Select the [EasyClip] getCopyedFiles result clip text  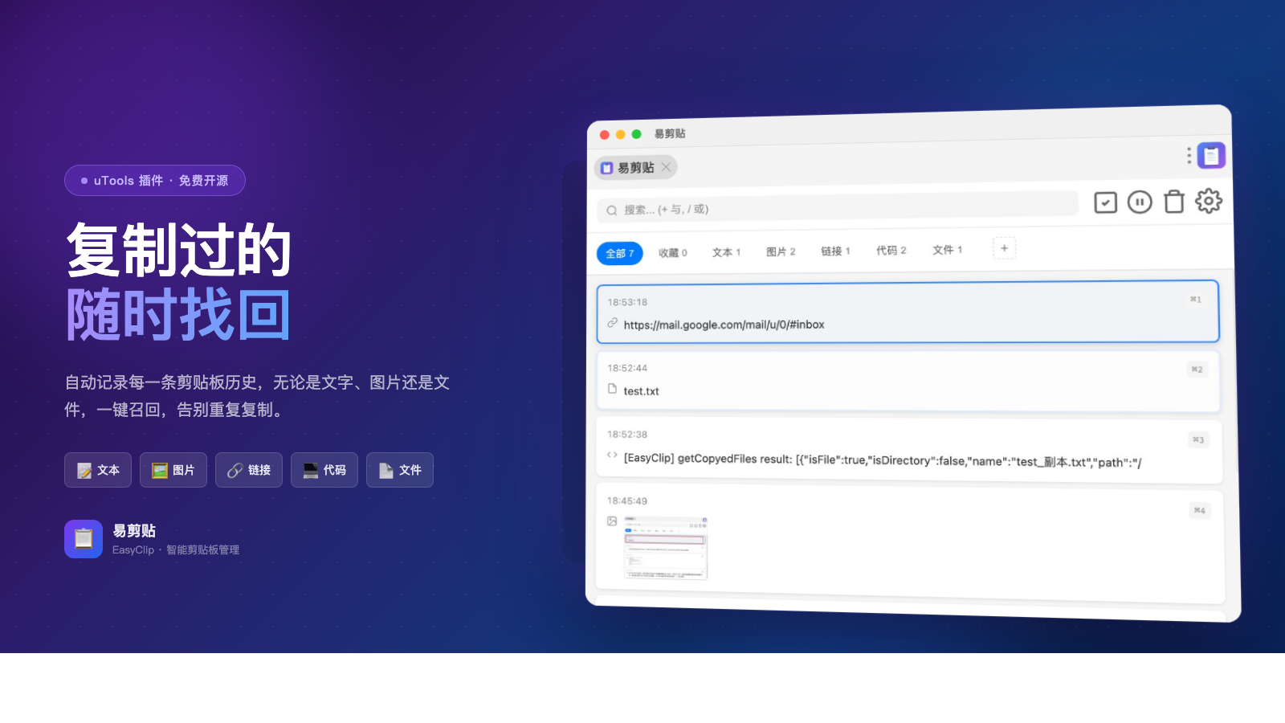click(883, 460)
